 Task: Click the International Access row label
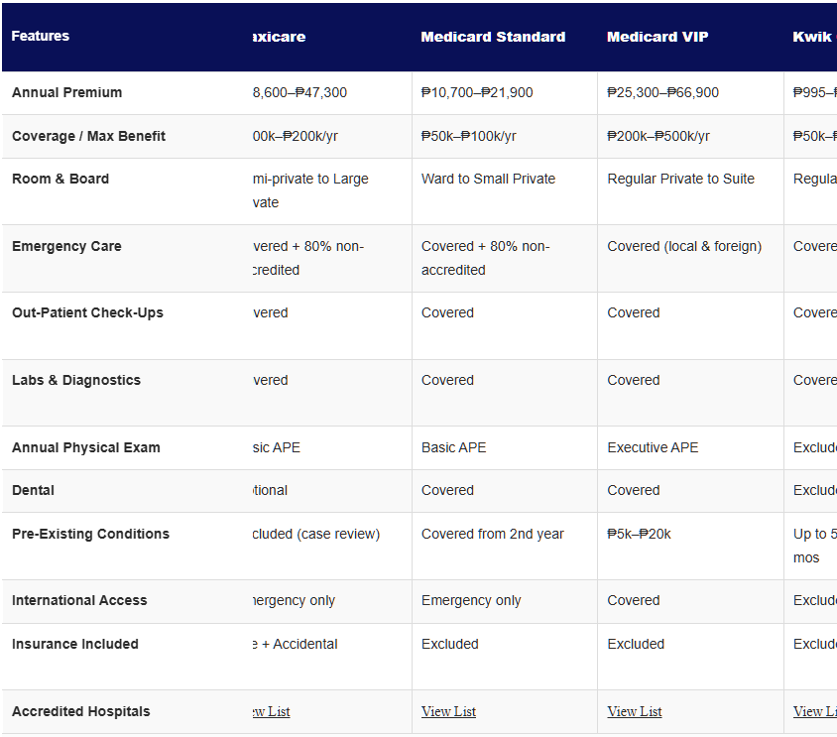(79, 600)
